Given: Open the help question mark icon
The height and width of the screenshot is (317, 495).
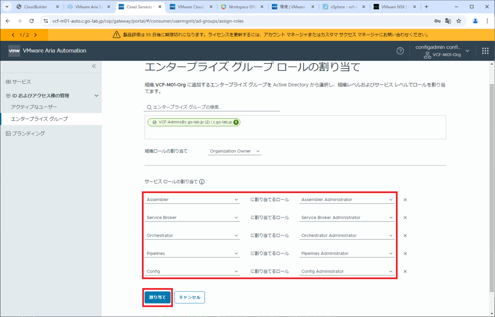Looking at the screenshot, I should point(400,51).
